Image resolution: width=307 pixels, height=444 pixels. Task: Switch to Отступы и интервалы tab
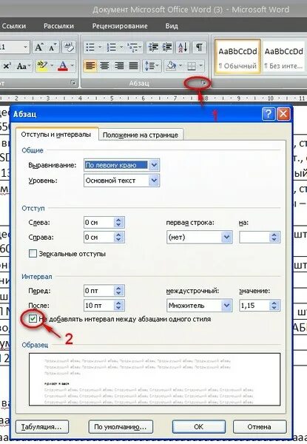tap(56, 135)
